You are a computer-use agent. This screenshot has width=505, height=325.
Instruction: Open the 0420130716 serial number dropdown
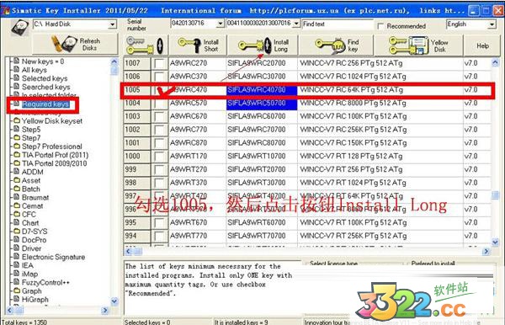tap(220, 24)
